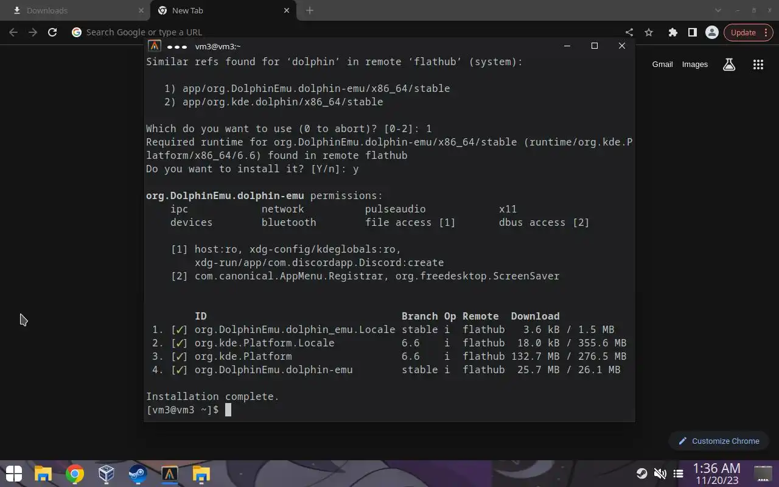Open the folder icon right of Alacritty

point(201,474)
